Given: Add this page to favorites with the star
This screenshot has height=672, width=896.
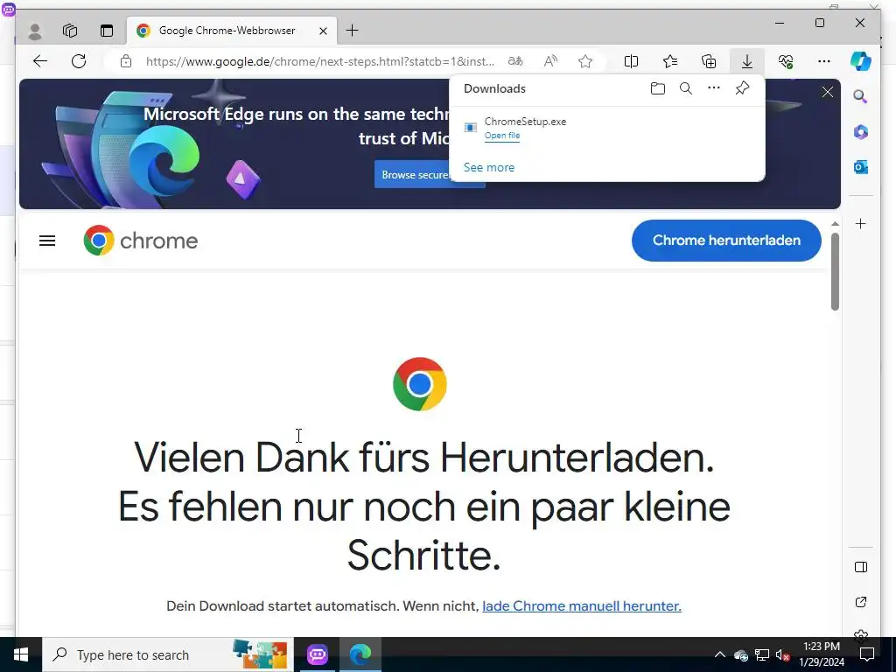Looking at the screenshot, I should click(585, 61).
